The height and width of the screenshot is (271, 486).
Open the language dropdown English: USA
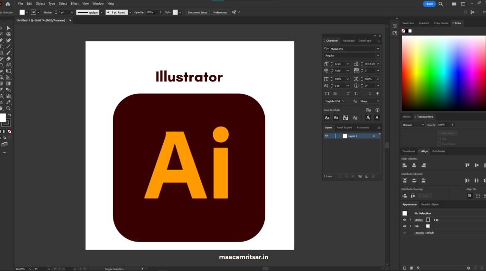tap(335, 101)
